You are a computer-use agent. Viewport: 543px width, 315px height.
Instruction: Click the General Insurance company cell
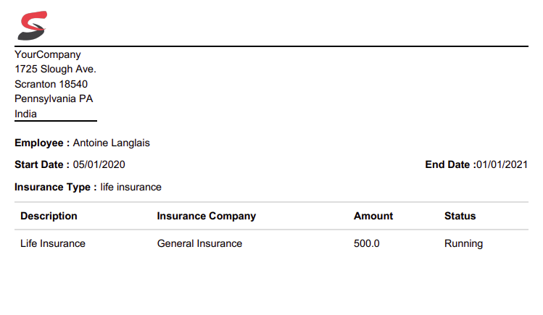(199, 243)
